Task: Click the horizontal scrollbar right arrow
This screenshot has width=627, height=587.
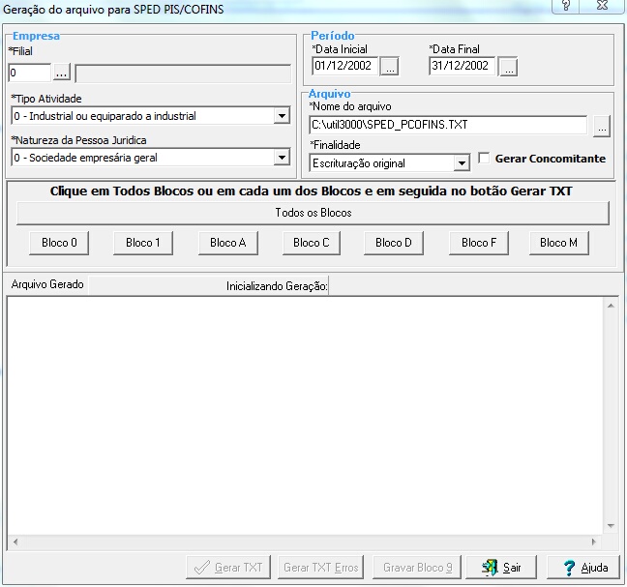Action: click(594, 542)
